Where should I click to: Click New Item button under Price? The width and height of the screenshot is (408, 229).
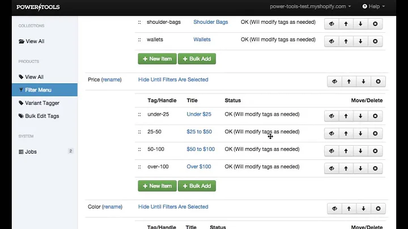point(157,186)
